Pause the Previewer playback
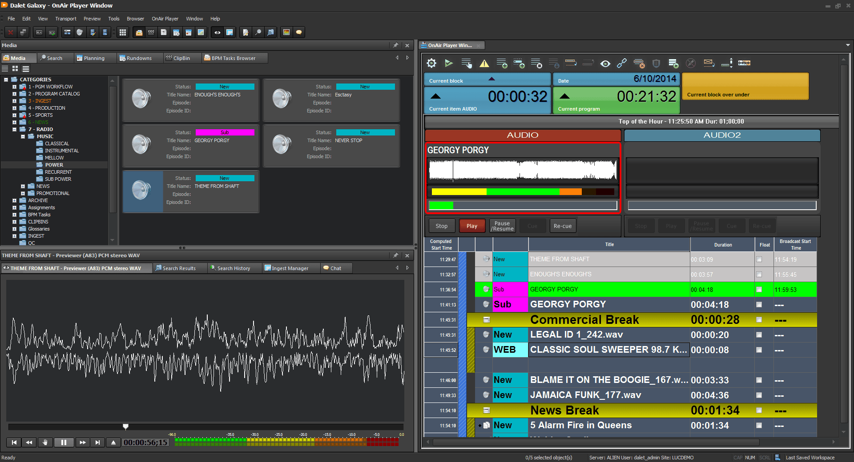 [x=64, y=442]
